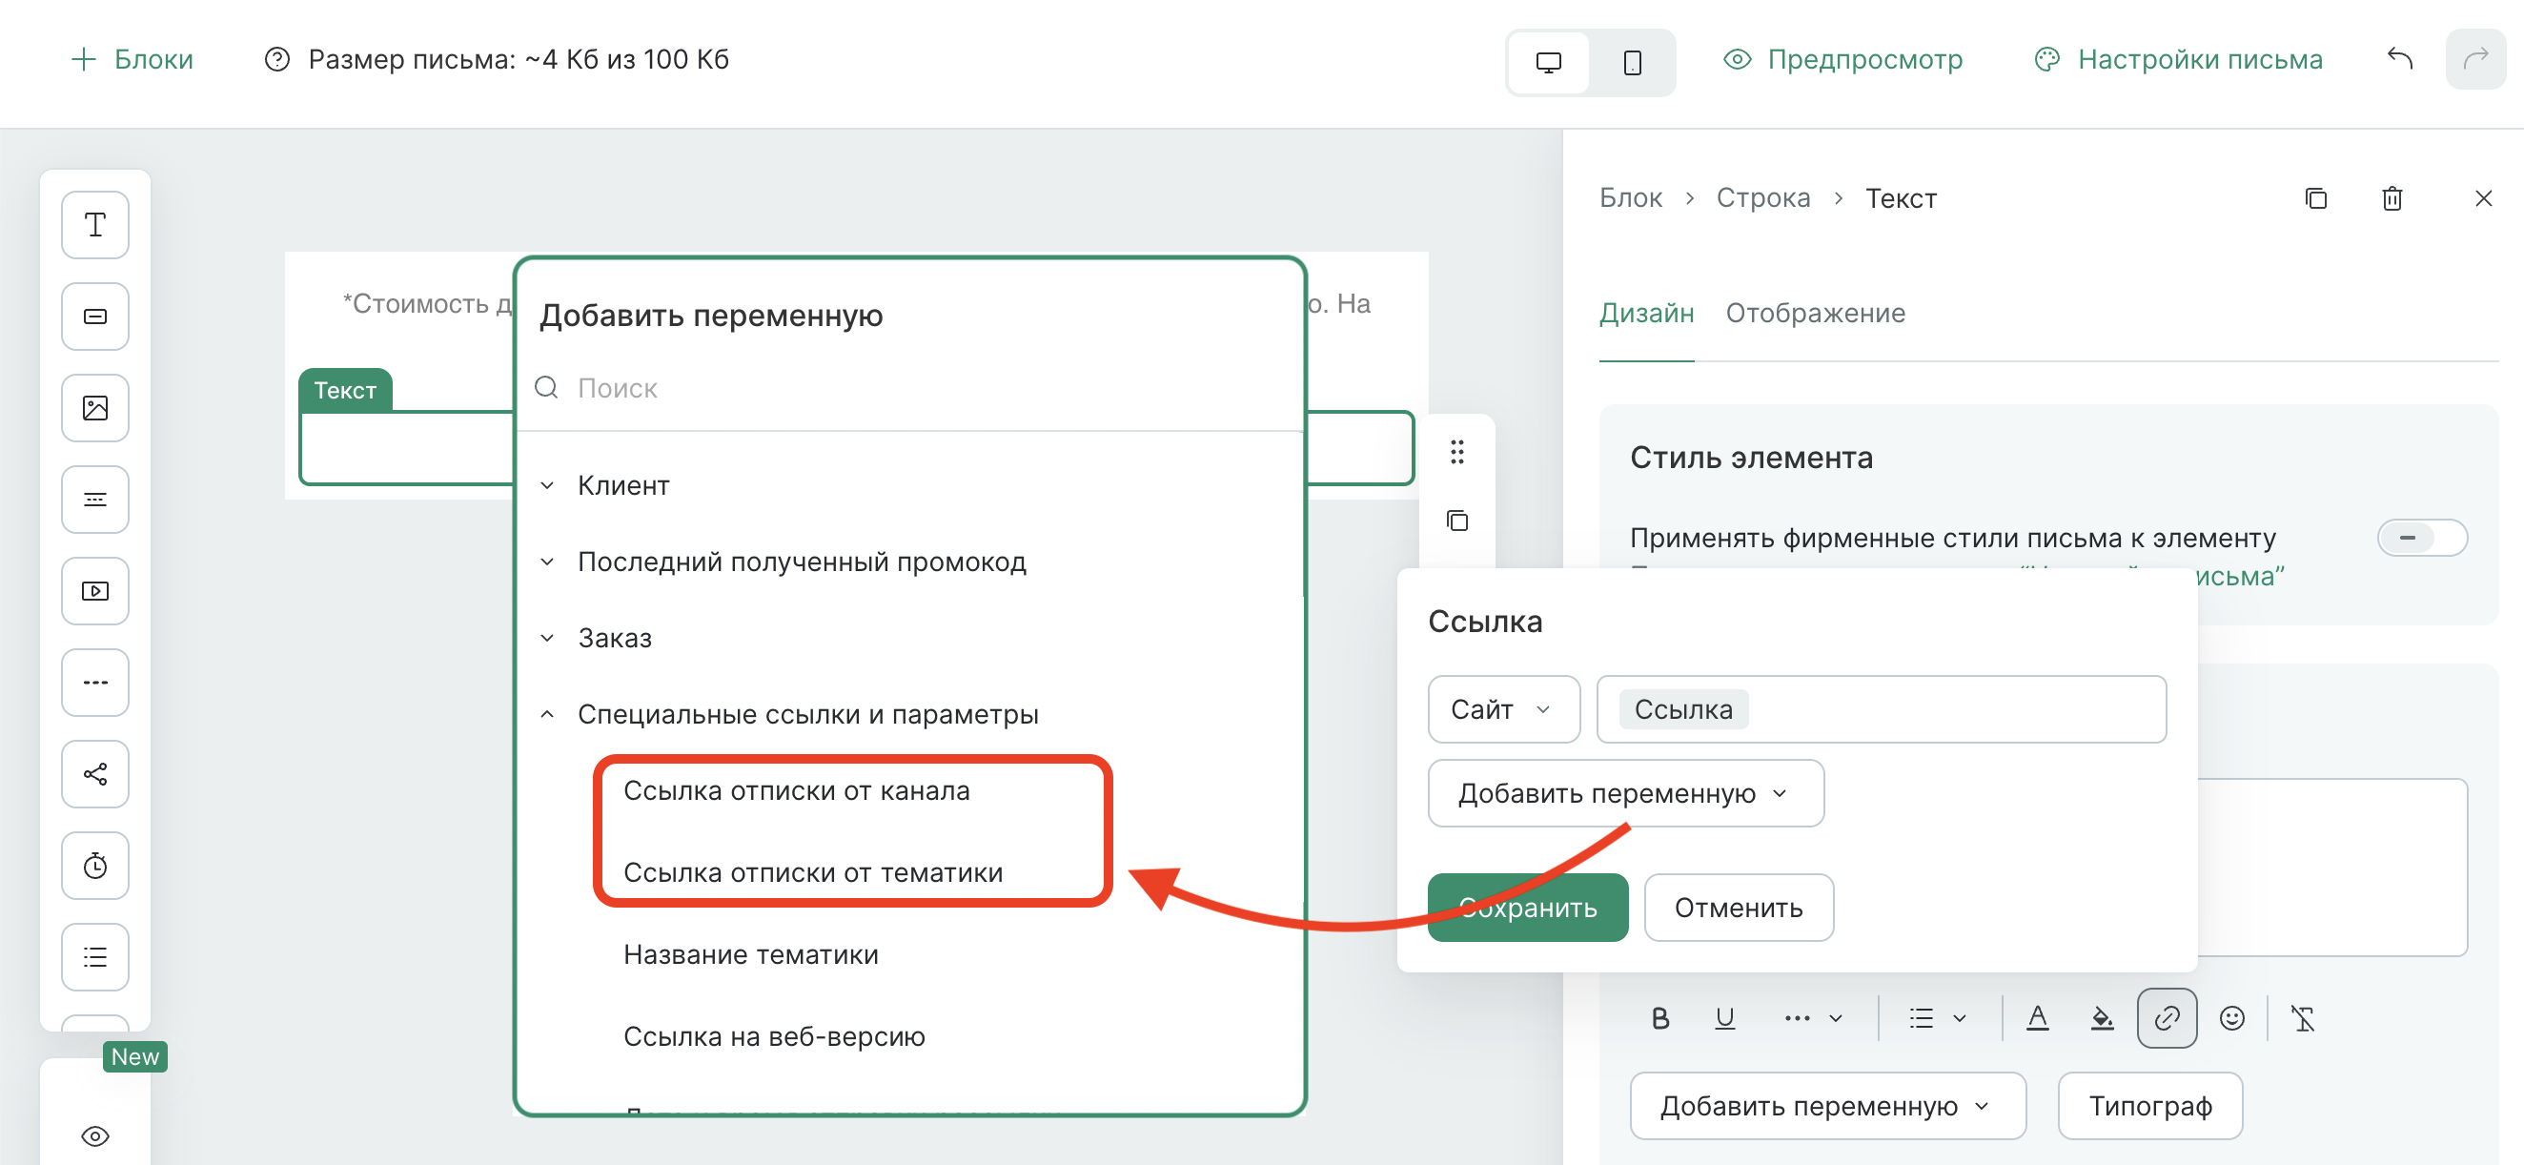Click the Отменить button
Viewport: 2524px width, 1165px height.
point(1739,909)
